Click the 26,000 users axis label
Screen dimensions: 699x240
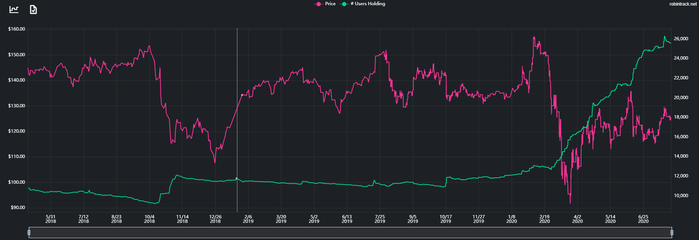tap(681, 39)
